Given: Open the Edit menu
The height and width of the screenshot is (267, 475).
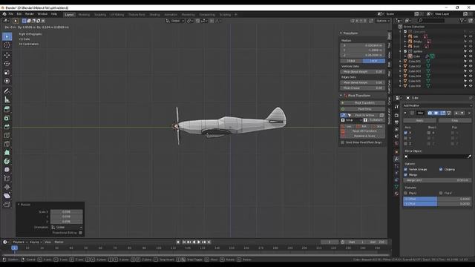Looking at the screenshot, I should point(19,14).
